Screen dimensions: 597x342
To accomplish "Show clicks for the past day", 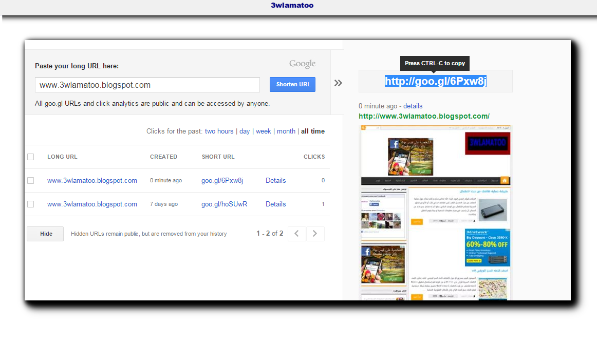I will coord(245,131).
